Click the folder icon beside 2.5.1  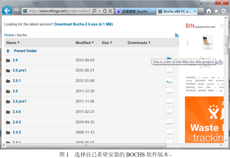(x=8, y=81)
